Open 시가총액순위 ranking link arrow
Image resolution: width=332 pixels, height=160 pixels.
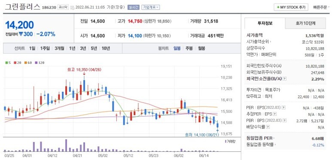271,42
